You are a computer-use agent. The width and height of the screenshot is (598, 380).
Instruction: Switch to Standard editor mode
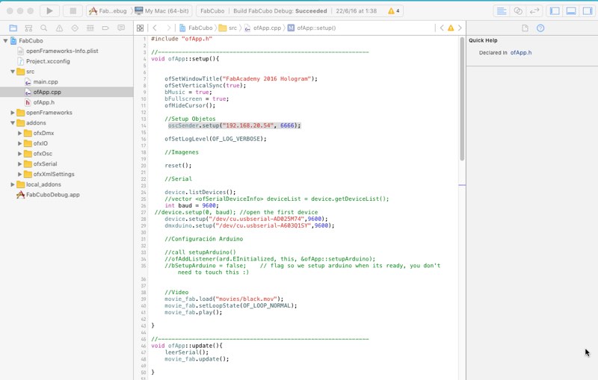[x=502, y=10]
